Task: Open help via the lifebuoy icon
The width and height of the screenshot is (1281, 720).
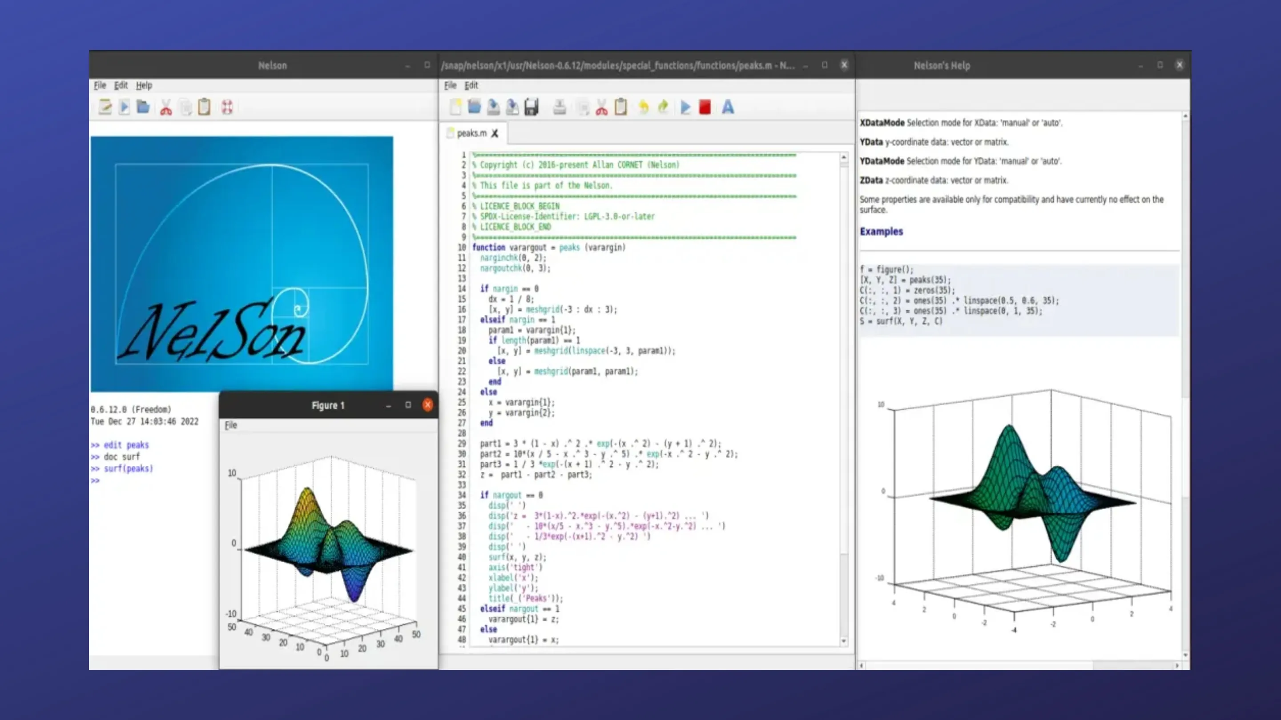Action: click(x=227, y=107)
